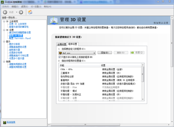
Task: Open the dnf.exe program dropdown
Action: click(77, 53)
